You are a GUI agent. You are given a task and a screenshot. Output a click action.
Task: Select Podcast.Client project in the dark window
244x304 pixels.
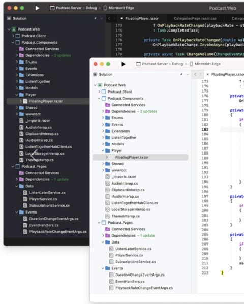(34, 36)
